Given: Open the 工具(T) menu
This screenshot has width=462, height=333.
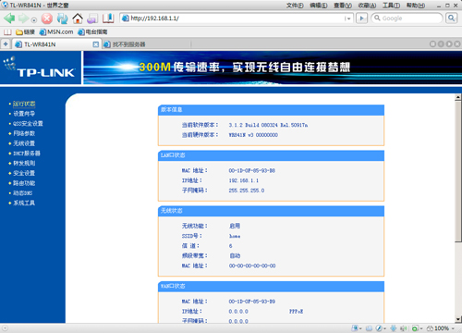Looking at the screenshot, I should point(391,6).
